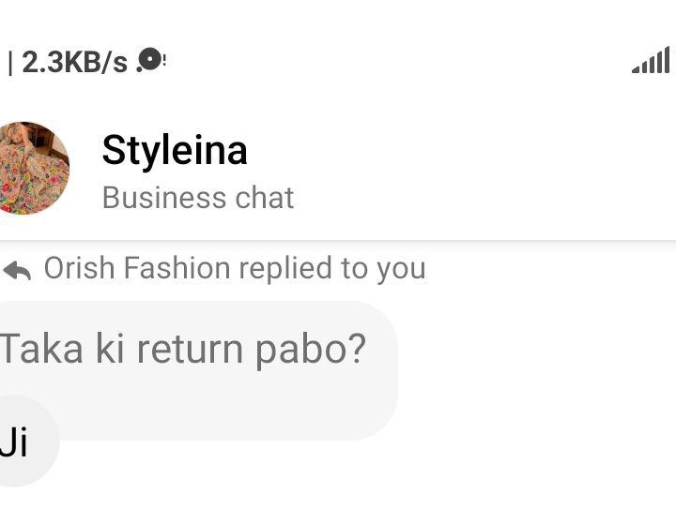Open the Business chat subtitle info
This screenshot has height=508, width=676.
[197, 198]
